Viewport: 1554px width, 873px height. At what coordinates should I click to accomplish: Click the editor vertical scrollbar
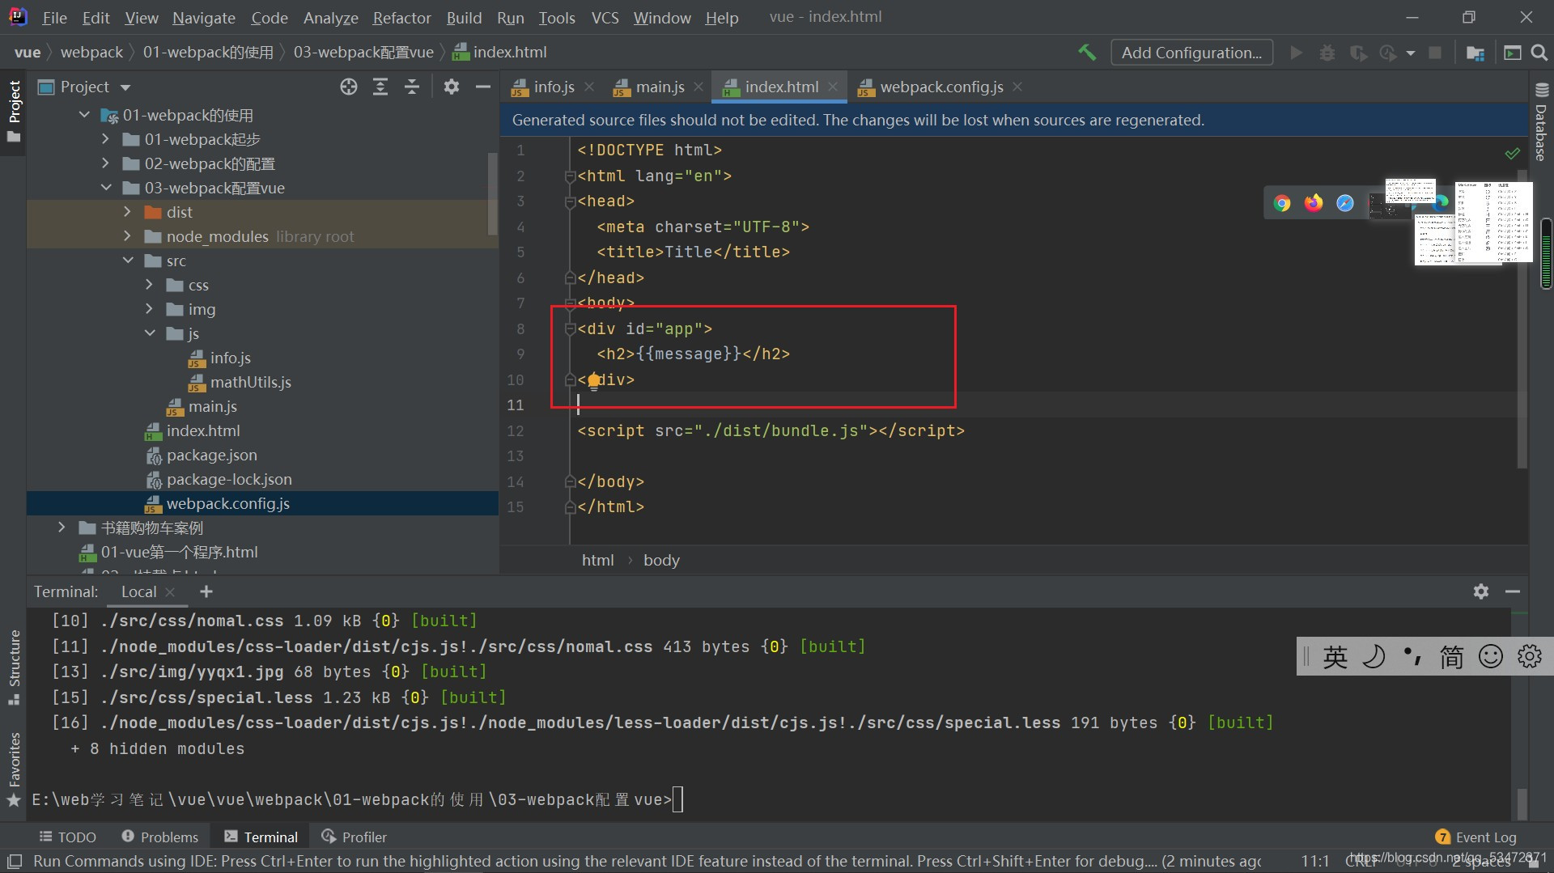1522,320
